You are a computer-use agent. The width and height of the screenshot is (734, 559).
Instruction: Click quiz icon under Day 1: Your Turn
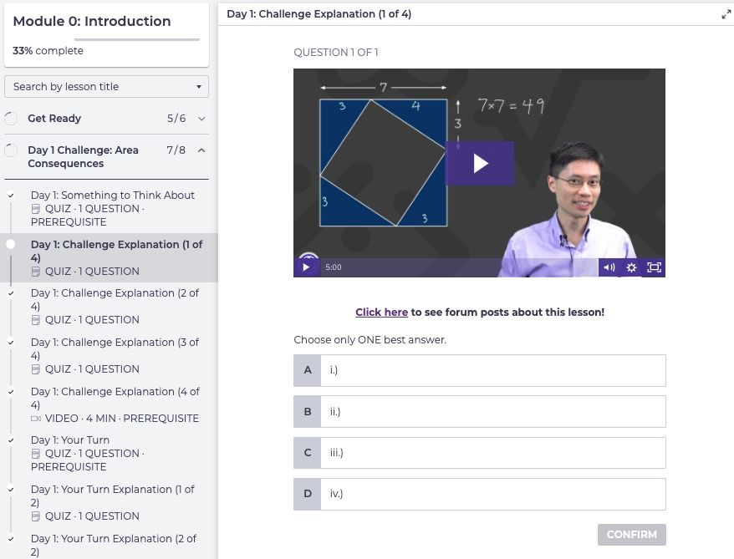[x=36, y=454]
